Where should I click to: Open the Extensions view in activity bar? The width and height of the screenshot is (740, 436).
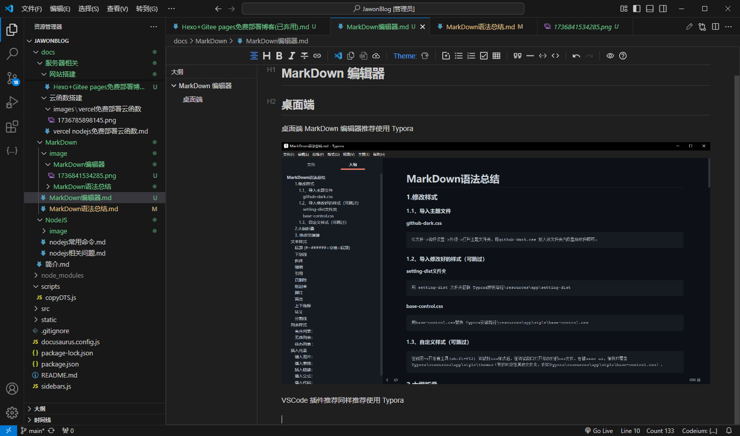coord(12,127)
